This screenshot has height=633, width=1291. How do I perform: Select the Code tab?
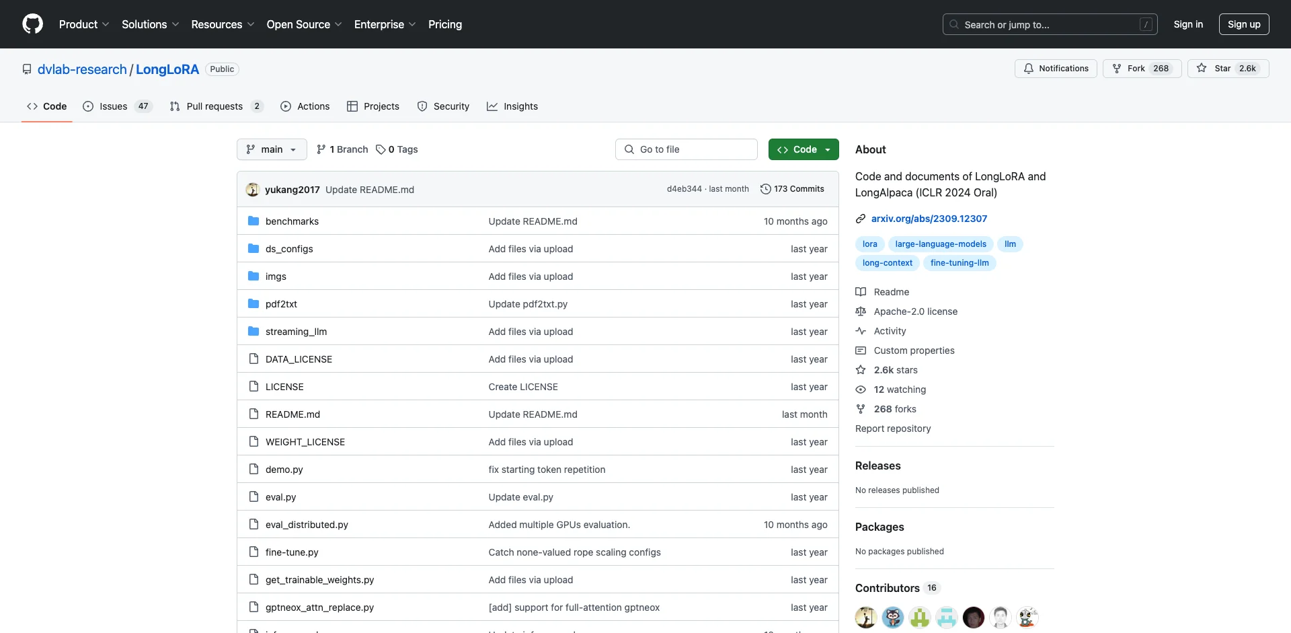pos(46,106)
